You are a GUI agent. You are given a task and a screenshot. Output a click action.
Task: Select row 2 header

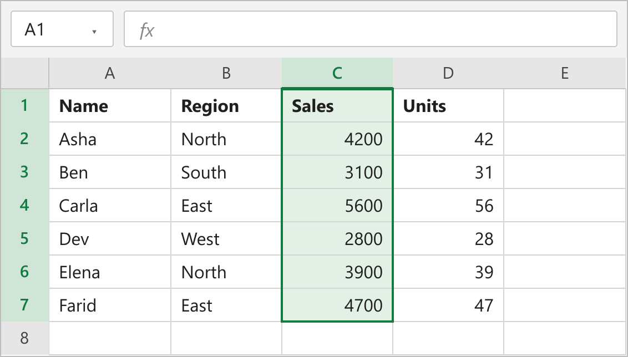click(25, 139)
